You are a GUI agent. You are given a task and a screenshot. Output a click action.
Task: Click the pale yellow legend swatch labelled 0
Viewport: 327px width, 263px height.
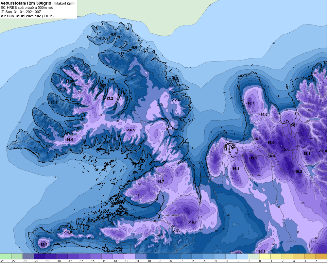(x=265, y=256)
